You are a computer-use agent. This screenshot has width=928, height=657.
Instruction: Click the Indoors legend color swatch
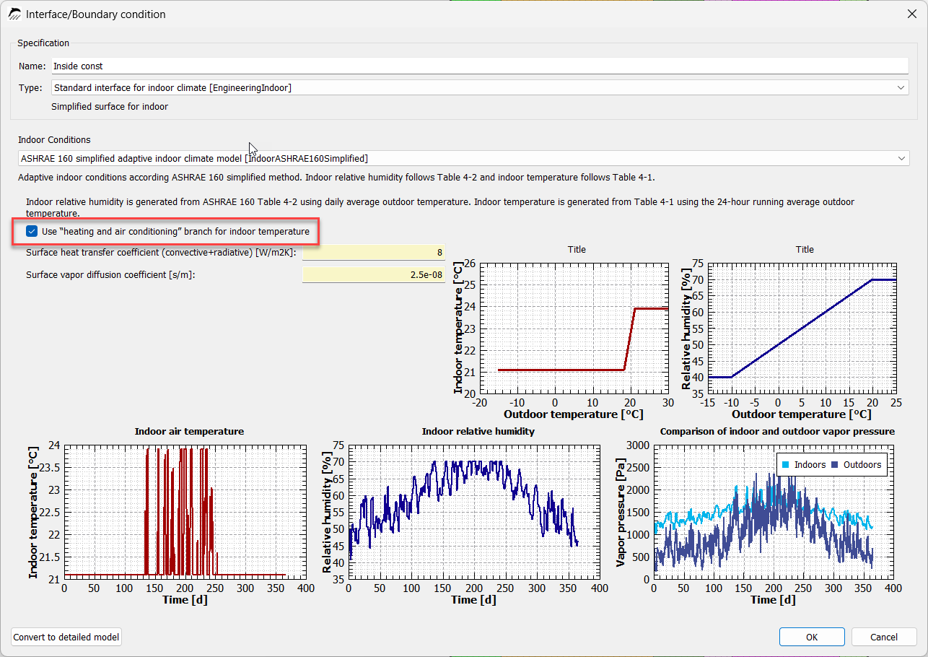(x=787, y=465)
